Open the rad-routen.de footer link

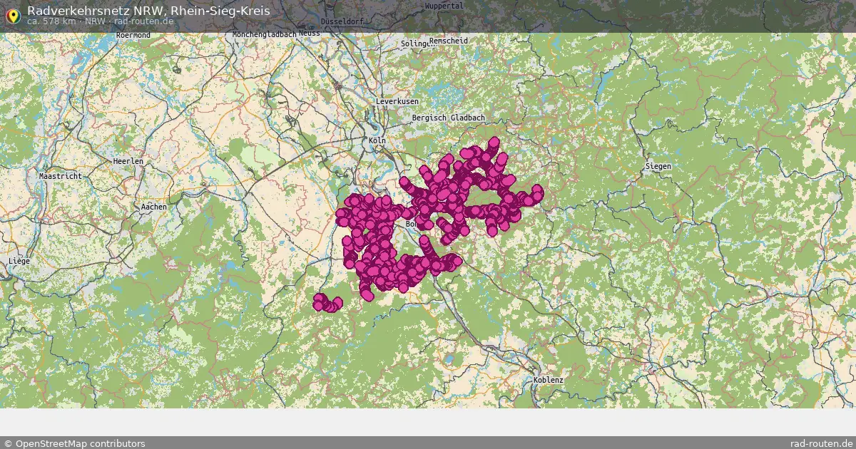[822, 443]
